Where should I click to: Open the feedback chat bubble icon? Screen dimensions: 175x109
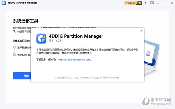[152, 3]
